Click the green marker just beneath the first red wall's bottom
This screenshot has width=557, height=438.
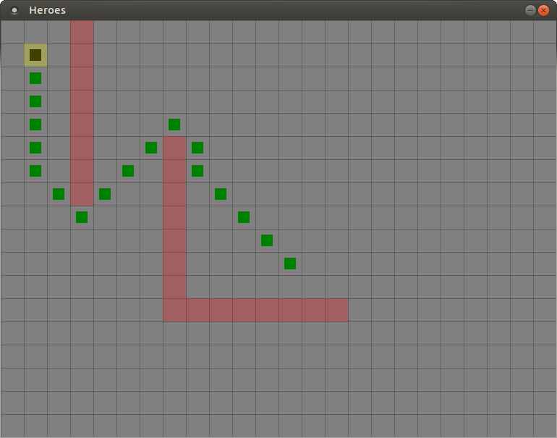pyautogui.click(x=82, y=217)
